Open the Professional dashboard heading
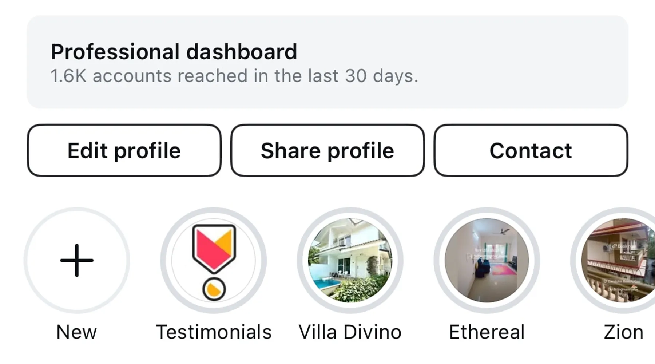 (174, 52)
